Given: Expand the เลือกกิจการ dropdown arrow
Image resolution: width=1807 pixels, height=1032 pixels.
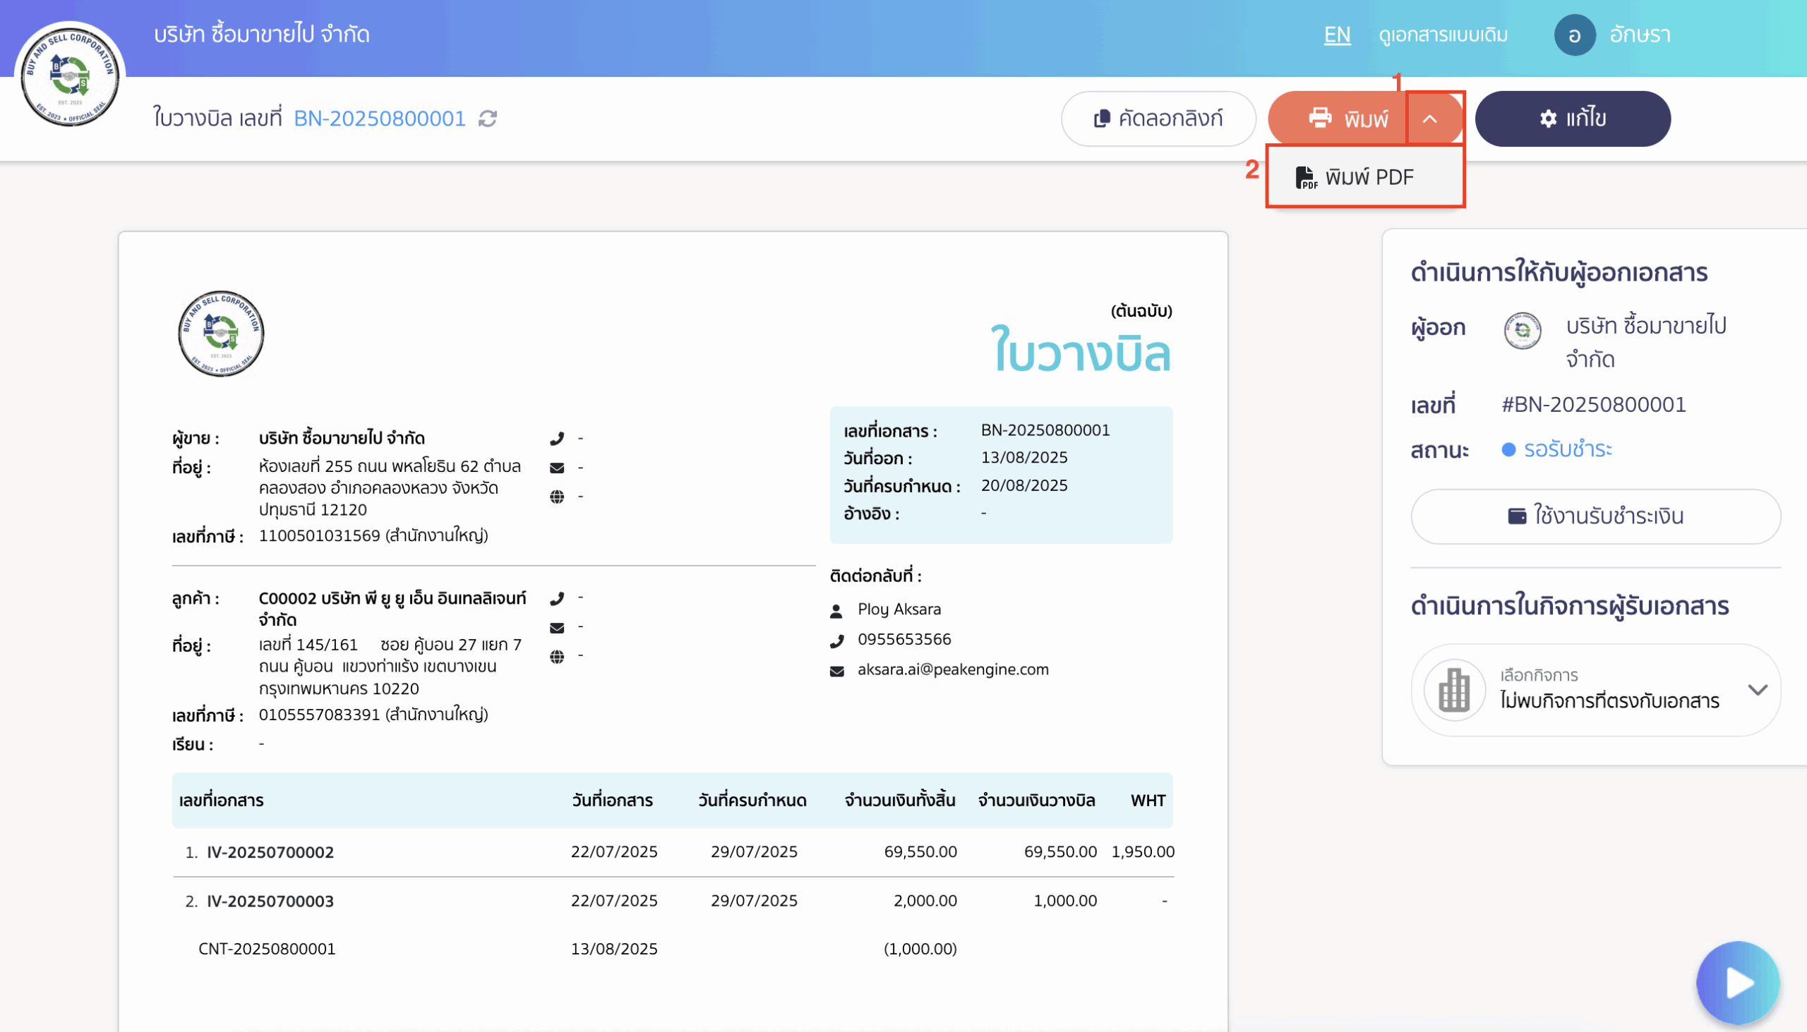Looking at the screenshot, I should 1758,690.
